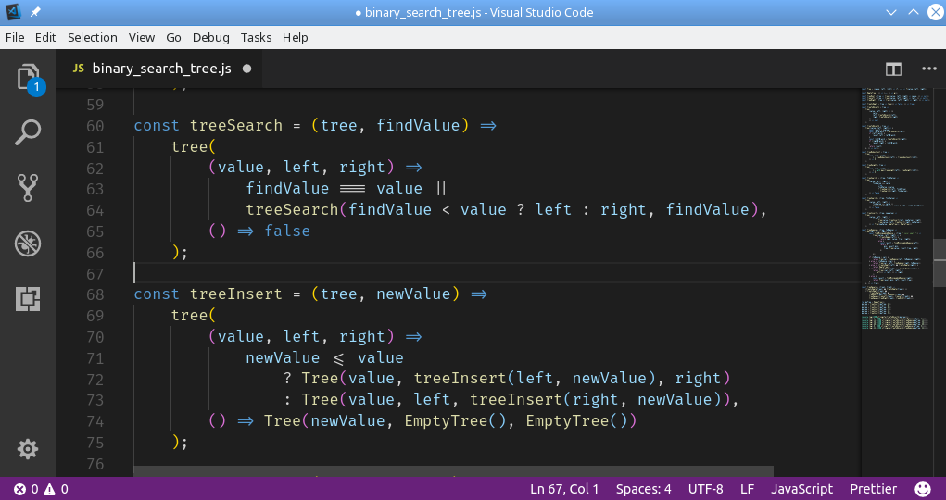Open the Explorer view in activity bar

(28, 77)
